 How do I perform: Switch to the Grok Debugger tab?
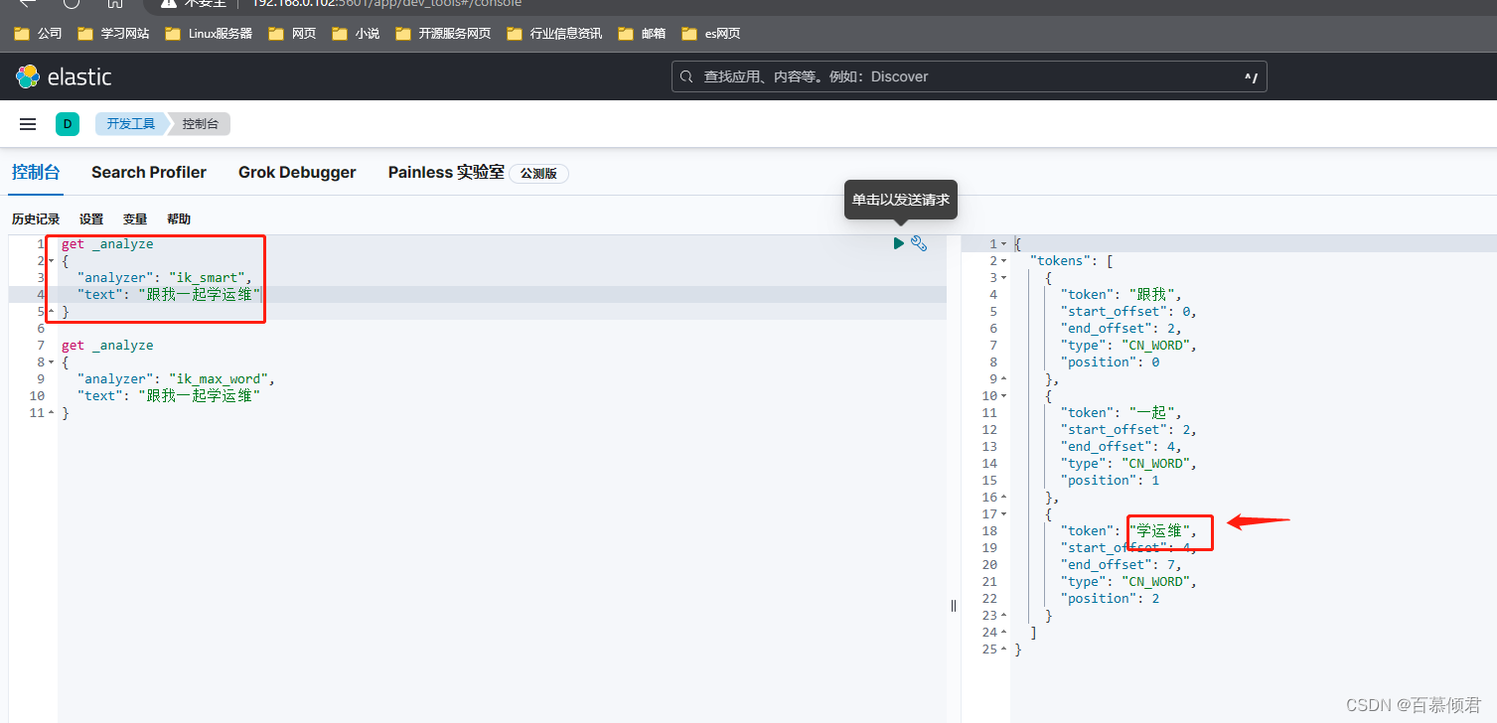click(297, 172)
